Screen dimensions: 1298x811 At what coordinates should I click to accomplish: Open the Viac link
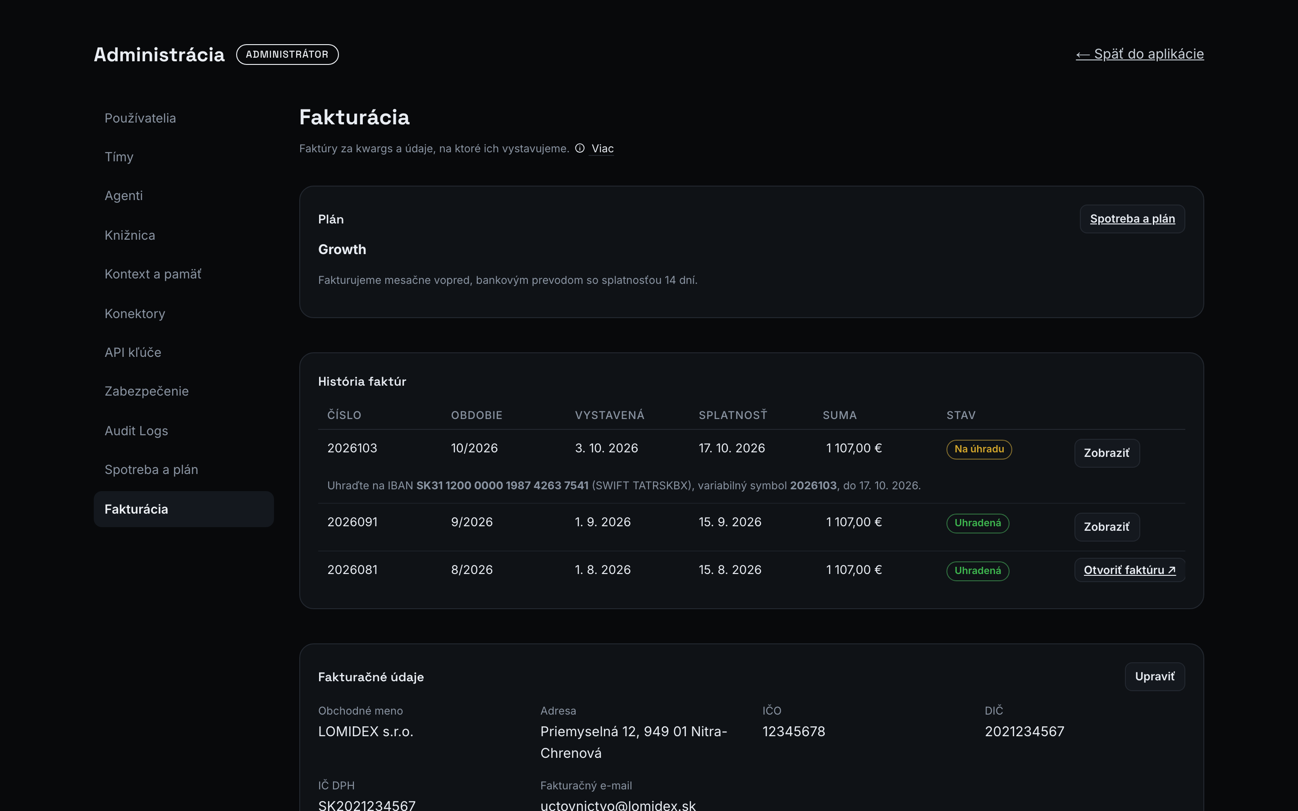(602, 149)
